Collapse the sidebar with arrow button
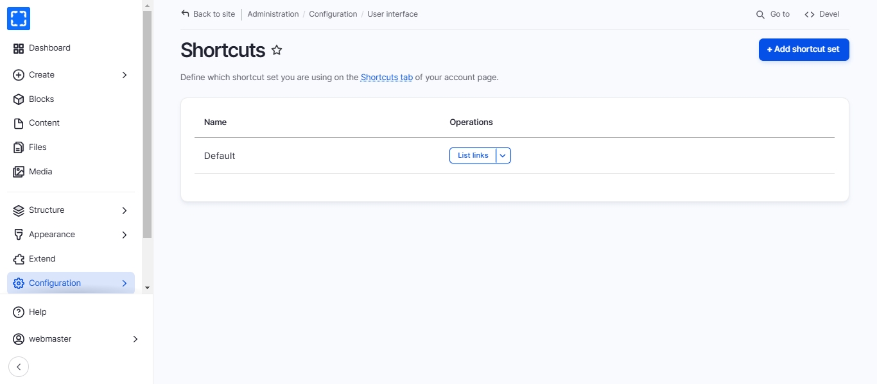 19,367
